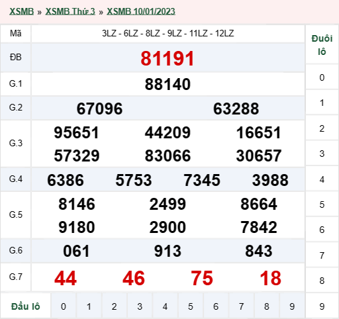
Task: Click the G.5 number 8664
Action: pos(259,204)
